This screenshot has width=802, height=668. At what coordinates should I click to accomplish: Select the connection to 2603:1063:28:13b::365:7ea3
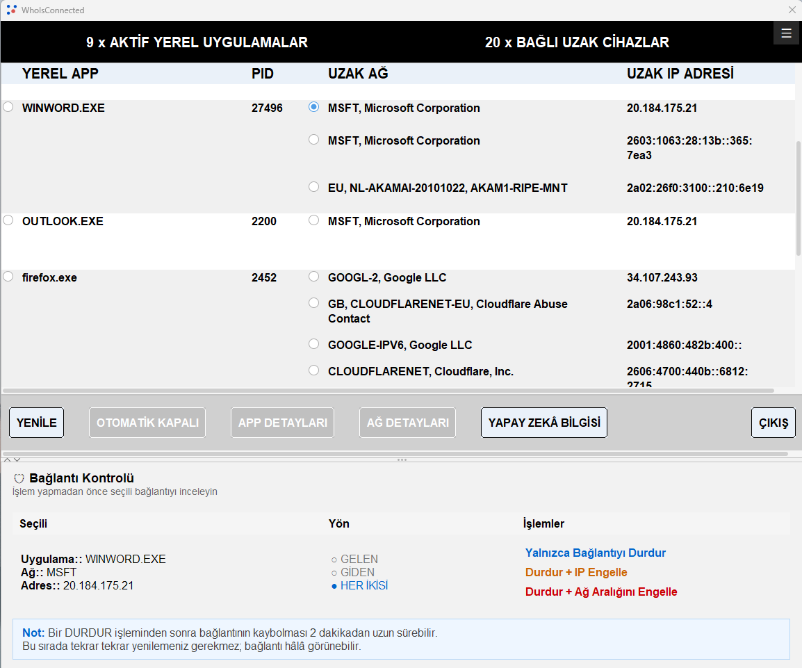314,140
